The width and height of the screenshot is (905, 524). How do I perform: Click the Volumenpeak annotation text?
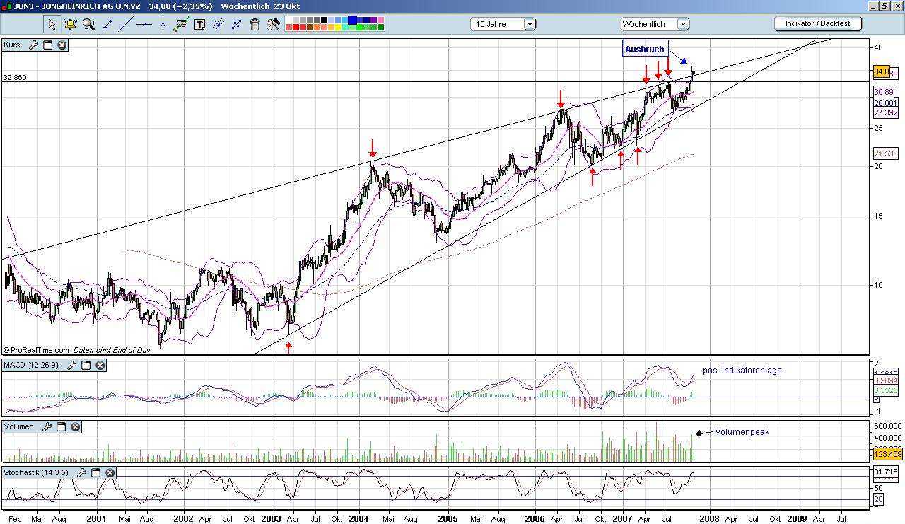pos(742,432)
